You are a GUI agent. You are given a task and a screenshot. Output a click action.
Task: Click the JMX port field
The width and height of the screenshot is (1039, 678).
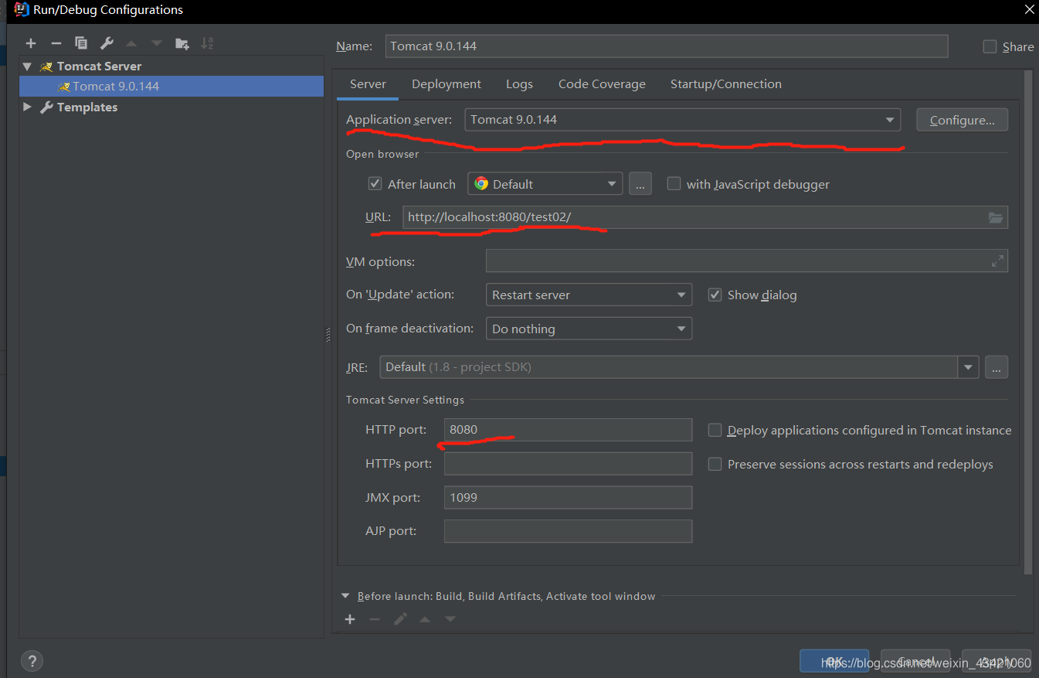tap(568, 497)
